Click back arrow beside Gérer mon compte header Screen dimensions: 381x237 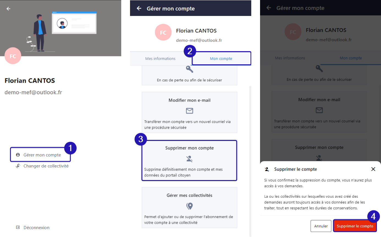tap(139, 9)
